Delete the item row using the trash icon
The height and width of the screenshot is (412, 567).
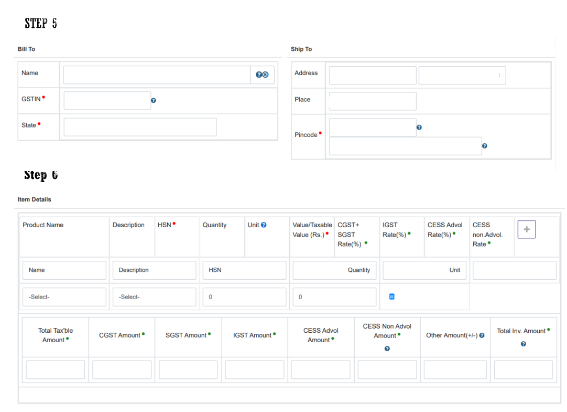click(x=391, y=297)
